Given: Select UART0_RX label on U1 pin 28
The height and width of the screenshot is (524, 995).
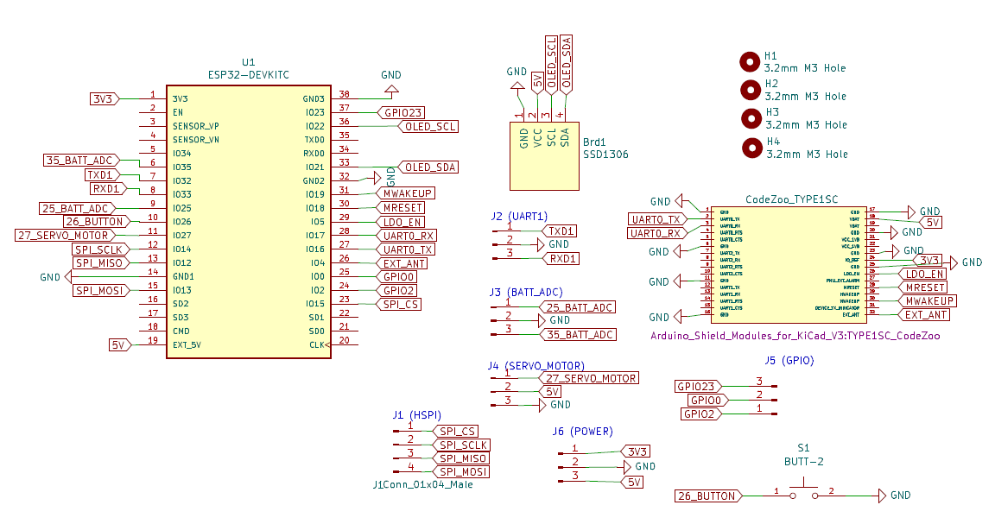Looking at the screenshot, I should click(407, 236).
